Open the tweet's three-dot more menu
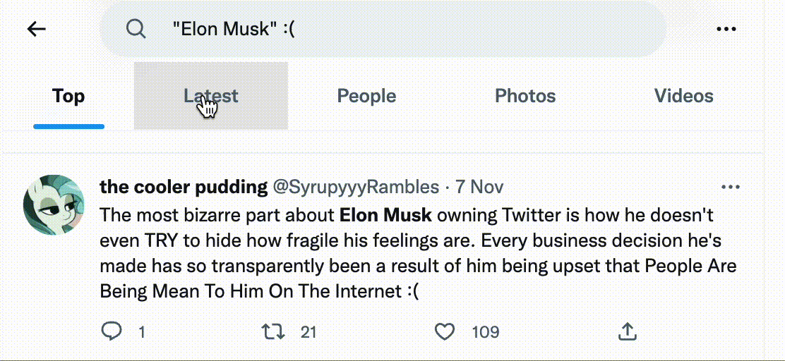 tap(730, 187)
